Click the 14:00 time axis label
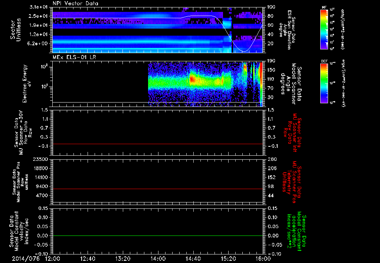The width and height of the screenshot is (380, 263). (x=158, y=259)
